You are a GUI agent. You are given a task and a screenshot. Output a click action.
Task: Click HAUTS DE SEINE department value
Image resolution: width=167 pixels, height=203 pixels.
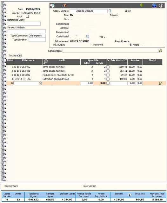(79, 41)
